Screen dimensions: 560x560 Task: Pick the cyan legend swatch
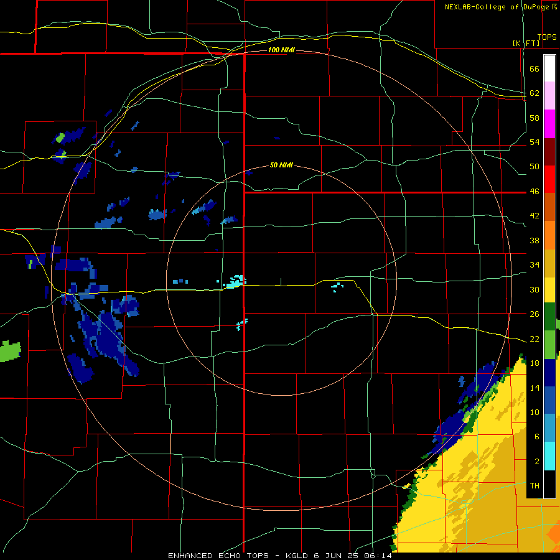(x=549, y=456)
